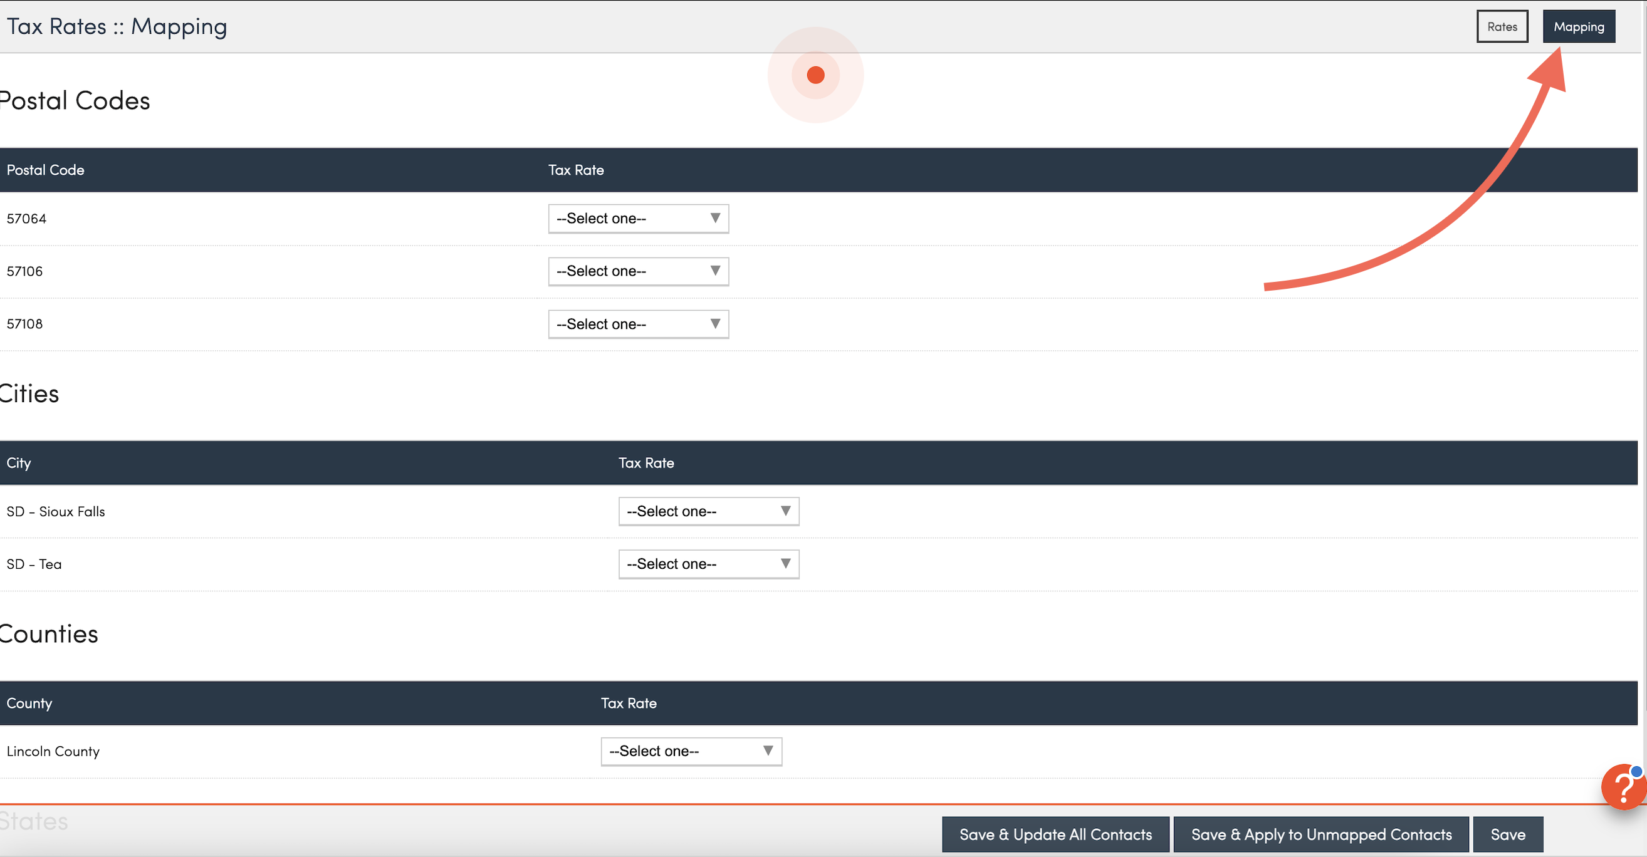Click the Save button
This screenshot has width=1647, height=857.
(1507, 834)
